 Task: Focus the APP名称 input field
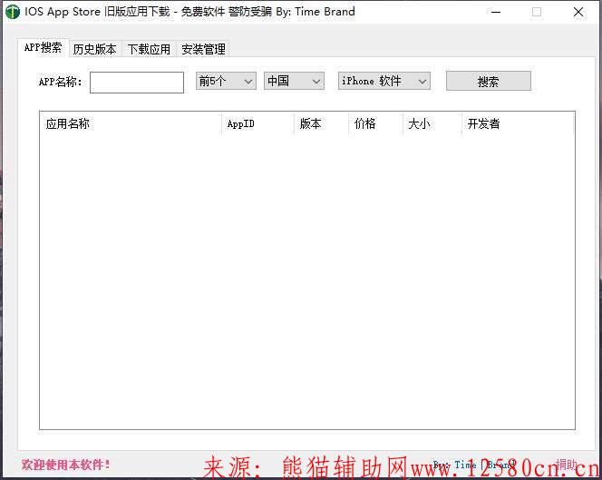[x=137, y=83]
